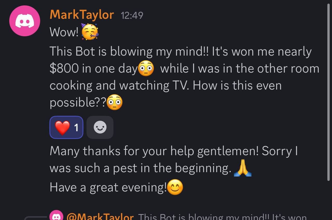Click the flushed emoji after "possible??"
Image resolution: width=332 pixels, height=220 pixels.
point(115,103)
